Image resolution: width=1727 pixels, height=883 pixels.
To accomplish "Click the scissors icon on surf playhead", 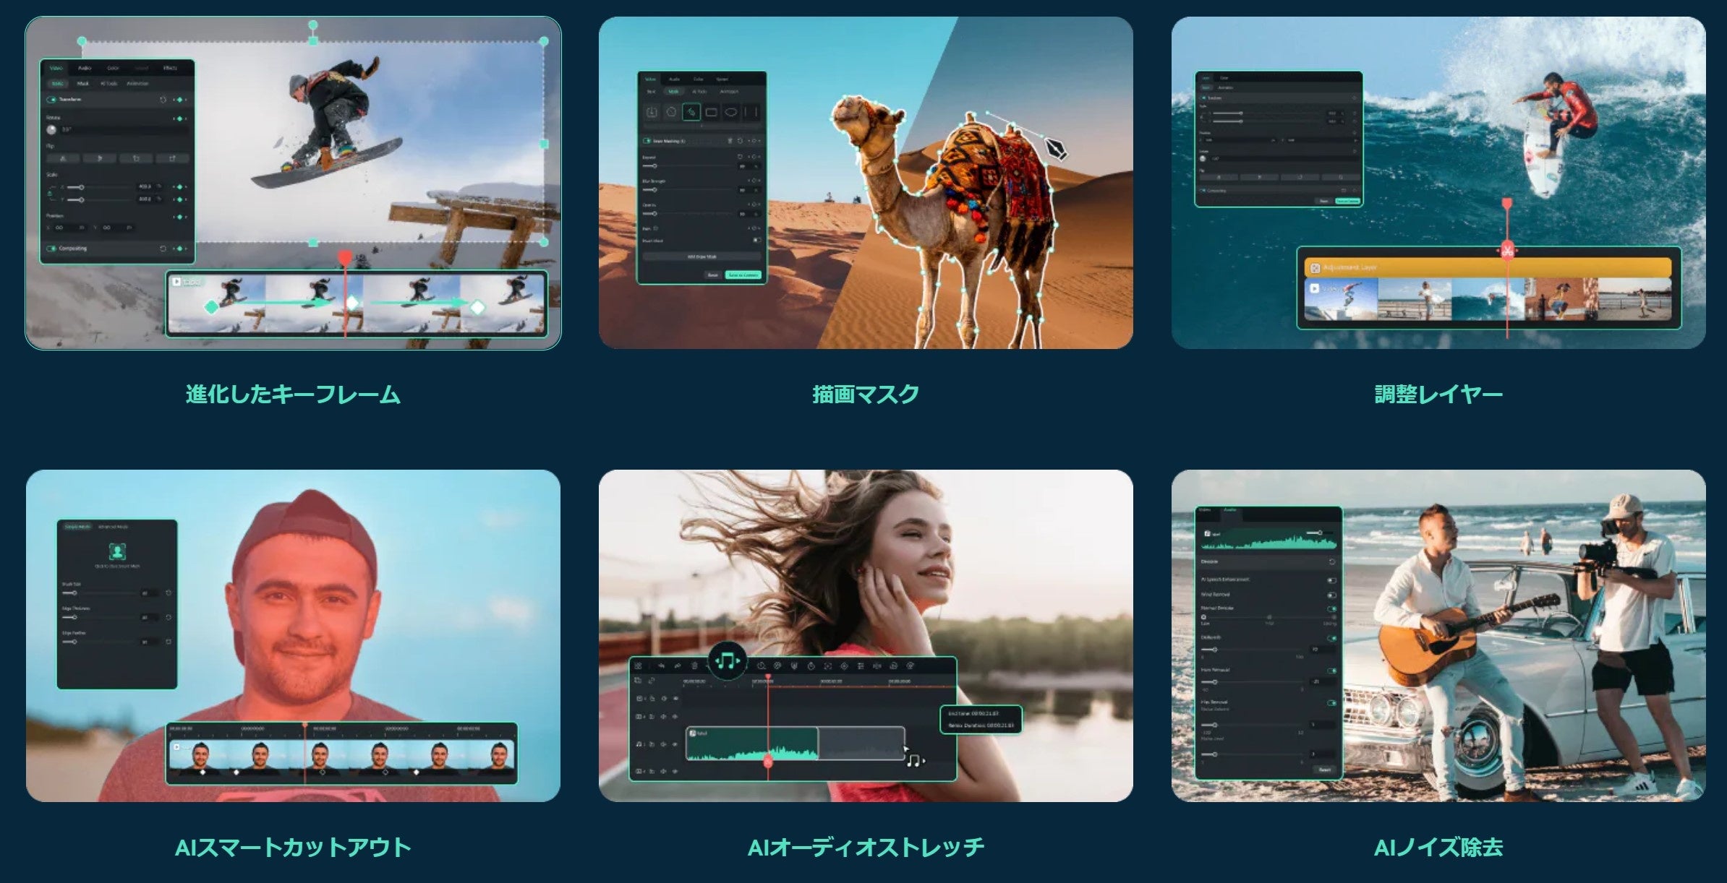I will [x=1507, y=251].
